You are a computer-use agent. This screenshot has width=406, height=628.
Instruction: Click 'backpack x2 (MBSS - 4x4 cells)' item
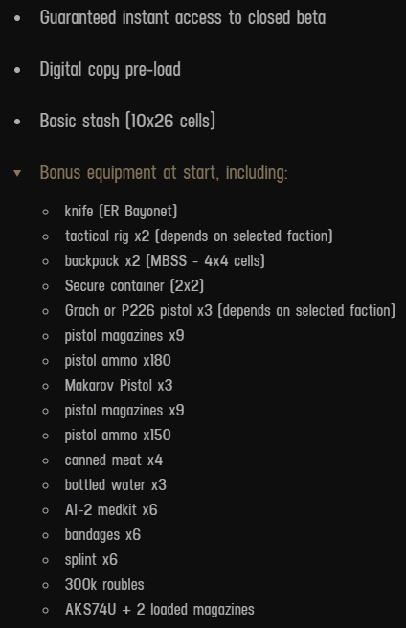click(x=165, y=260)
